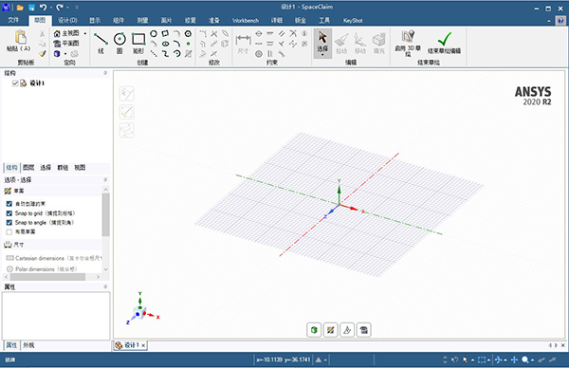Screen dimensions: 569x368
Task: Open the box-select mode dropdown in status bar
Action: pos(489,360)
